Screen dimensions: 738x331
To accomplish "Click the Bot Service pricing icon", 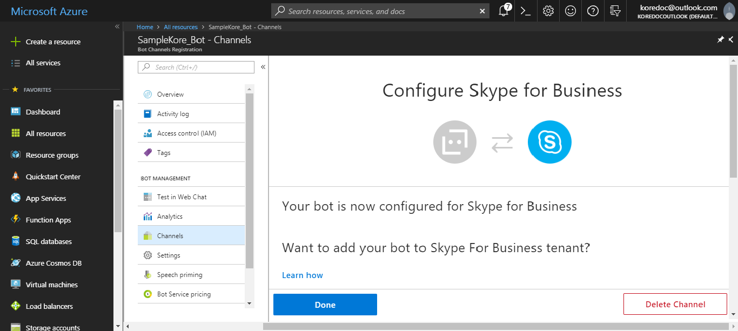I will pyautogui.click(x=147, y=294).
